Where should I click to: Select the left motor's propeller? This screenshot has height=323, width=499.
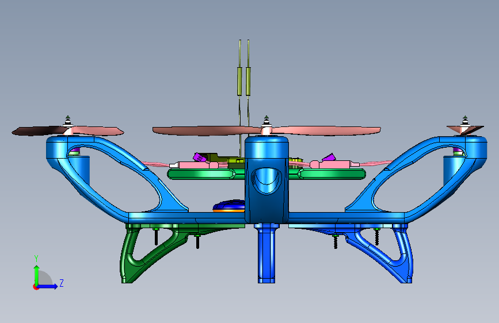pyautogui.click(x=67, y=130)
